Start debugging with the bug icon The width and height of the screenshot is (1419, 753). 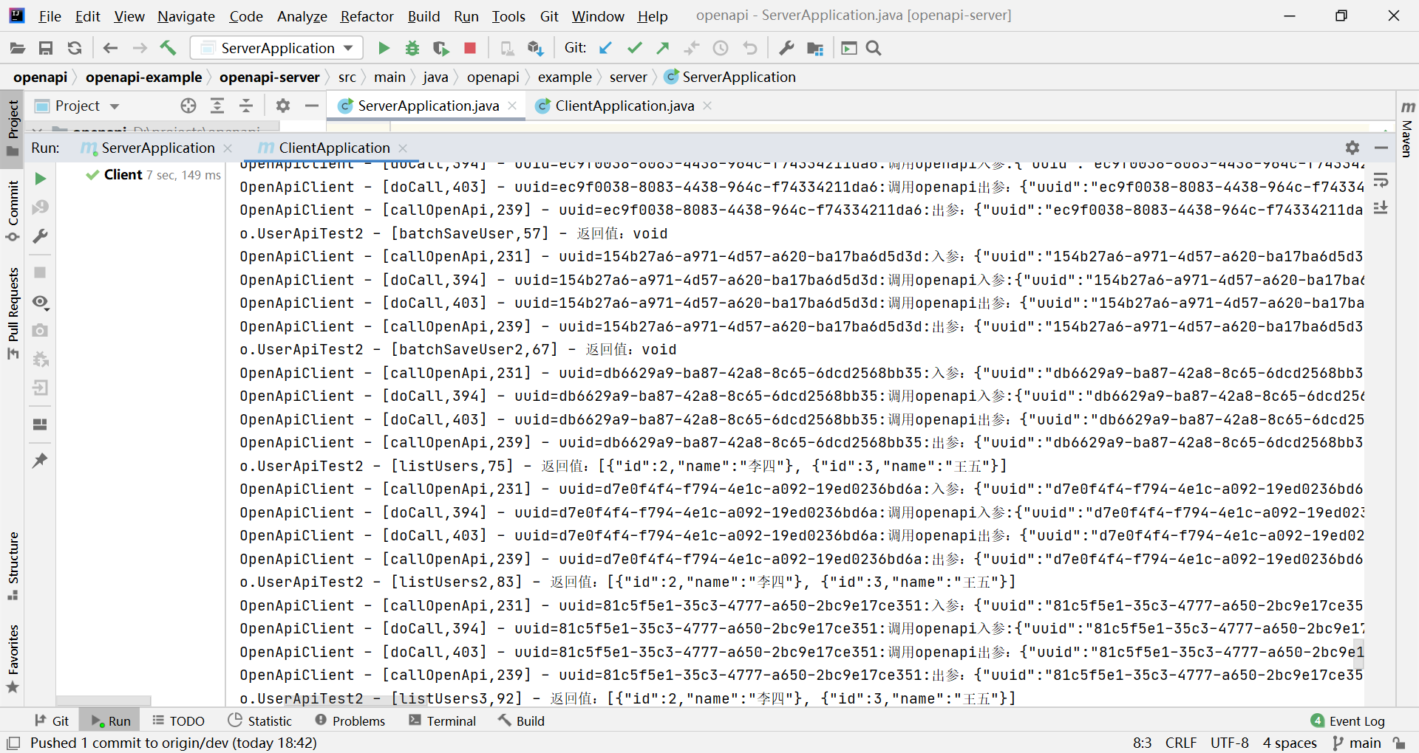point(412,48)
